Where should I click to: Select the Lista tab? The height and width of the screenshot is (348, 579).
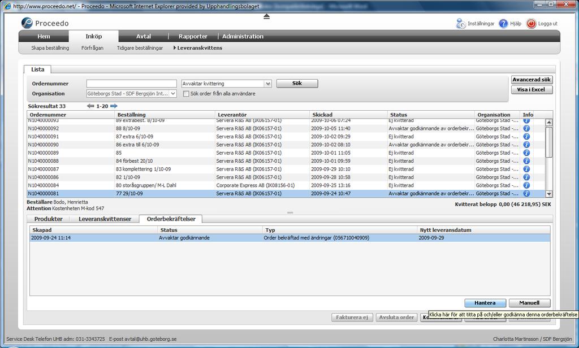click(x=38, y=69)
